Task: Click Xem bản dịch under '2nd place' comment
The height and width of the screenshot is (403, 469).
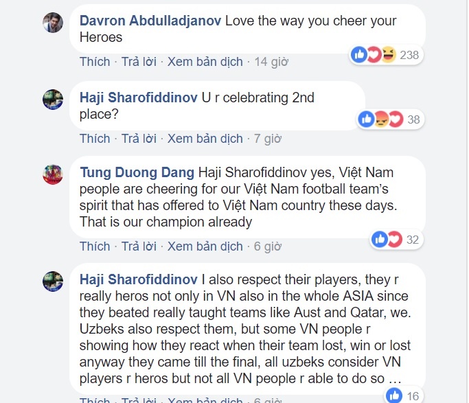Action: click(x=205, y=139)
